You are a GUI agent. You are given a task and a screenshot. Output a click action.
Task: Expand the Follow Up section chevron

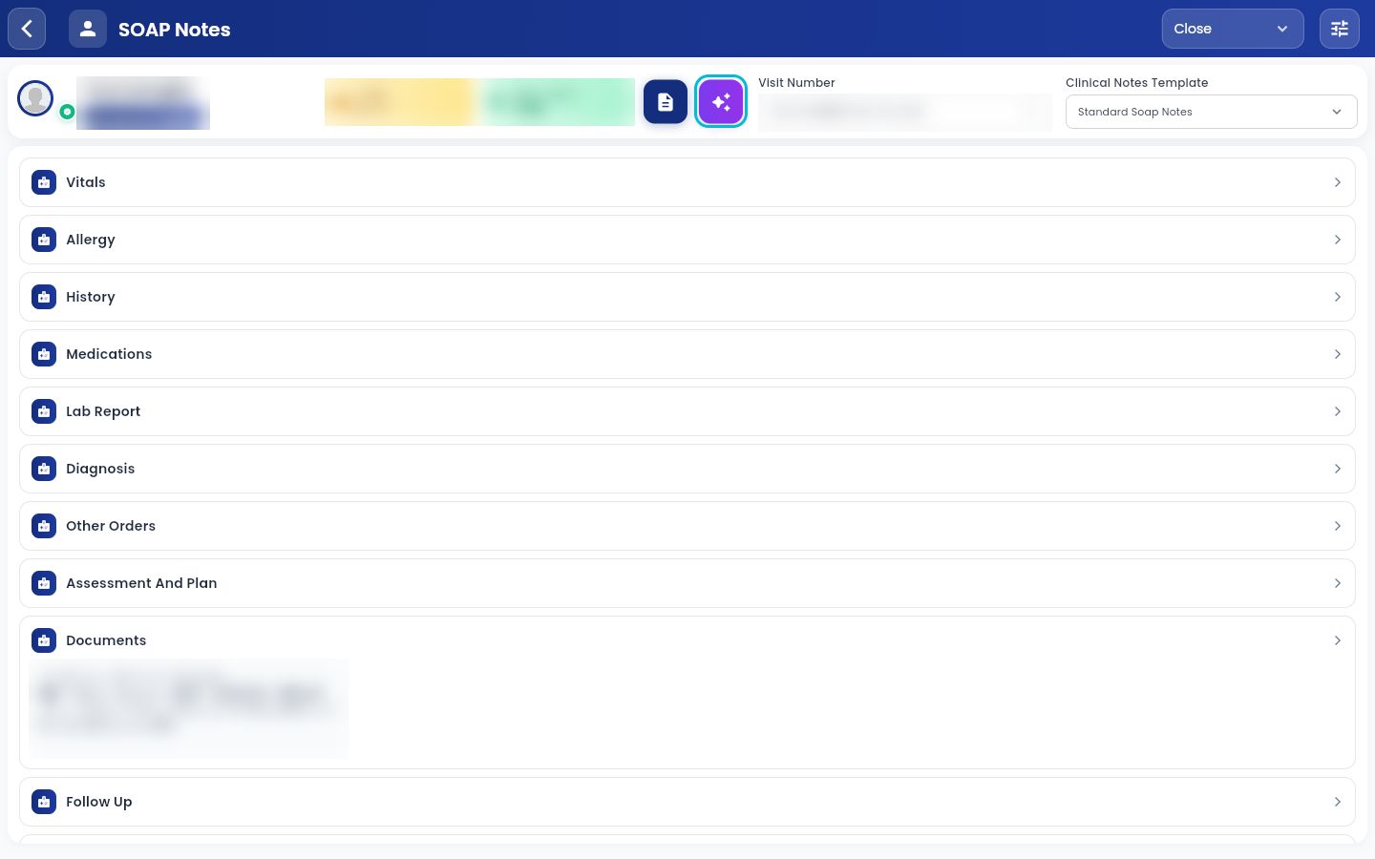point(1337,802)
